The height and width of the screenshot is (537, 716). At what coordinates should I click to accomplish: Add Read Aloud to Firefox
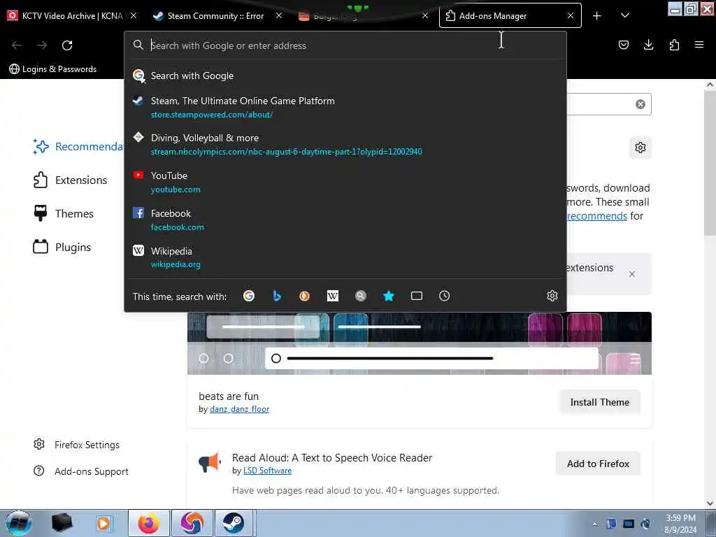pos(599,464)
